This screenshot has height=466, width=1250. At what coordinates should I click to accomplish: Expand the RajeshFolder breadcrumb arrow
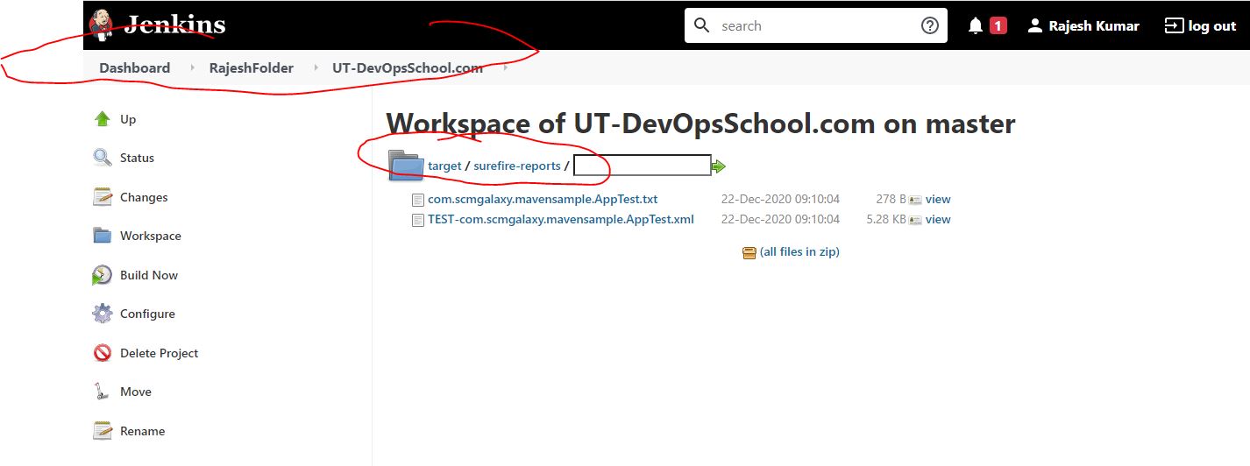[x=315, y=68]
